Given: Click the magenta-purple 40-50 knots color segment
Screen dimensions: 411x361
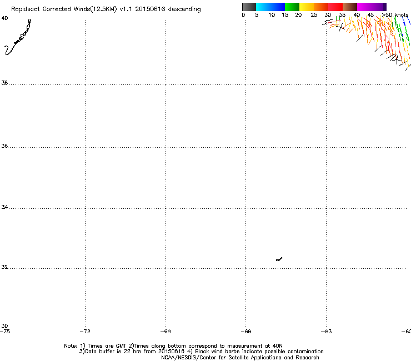Looking at the screenshot, I should [372, 7].
